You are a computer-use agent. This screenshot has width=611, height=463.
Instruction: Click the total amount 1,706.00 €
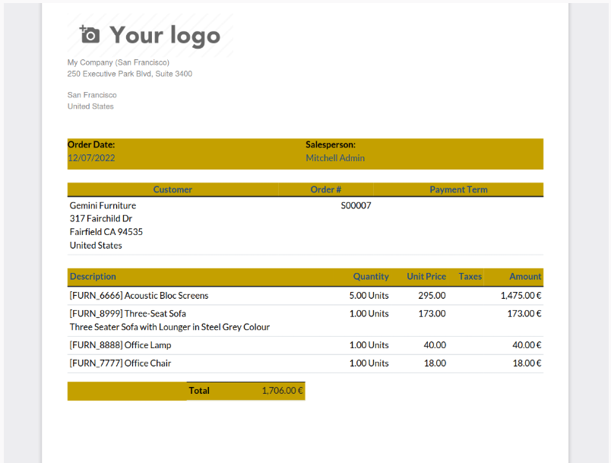[282, 391]
